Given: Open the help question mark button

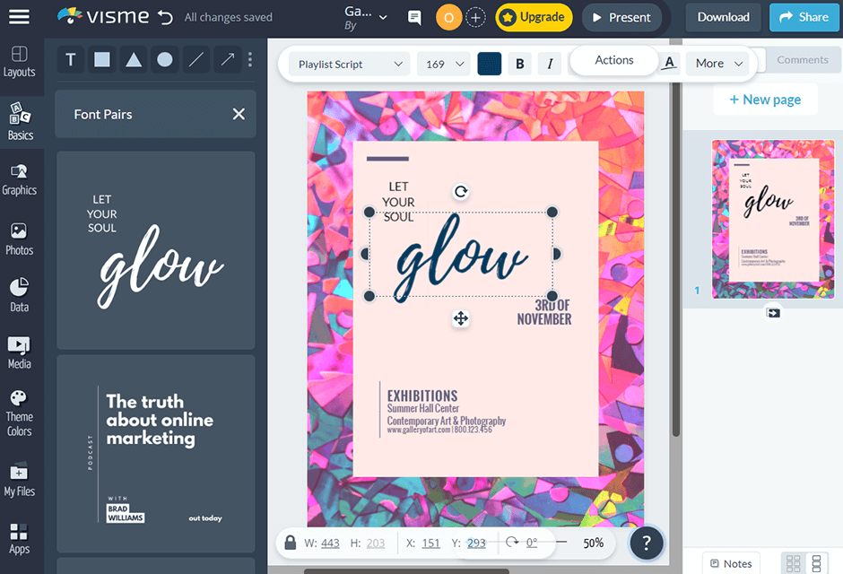Looking at the screenshot, I should [x=647, y=543].
